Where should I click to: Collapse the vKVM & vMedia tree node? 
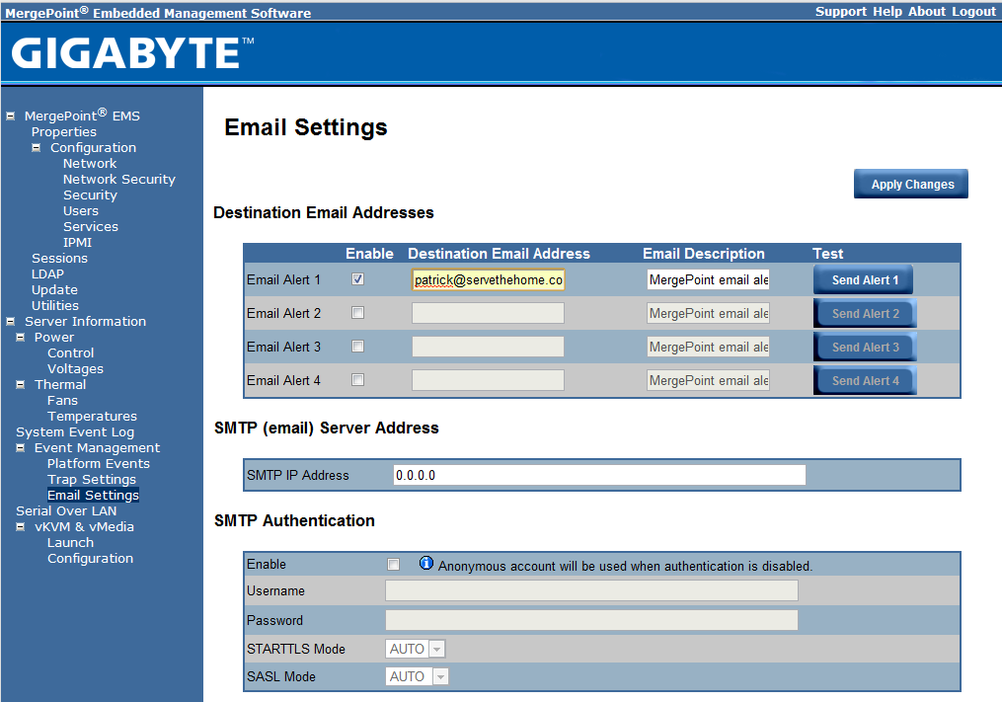click(21, 527)
